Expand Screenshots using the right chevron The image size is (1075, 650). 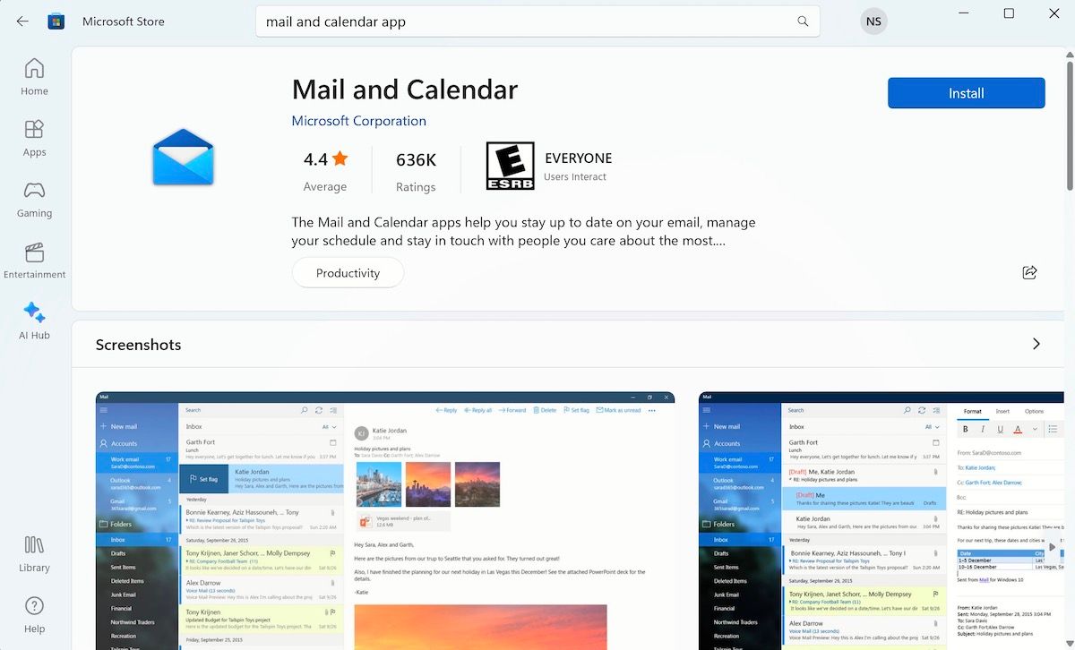click(x=1036, y=343)
